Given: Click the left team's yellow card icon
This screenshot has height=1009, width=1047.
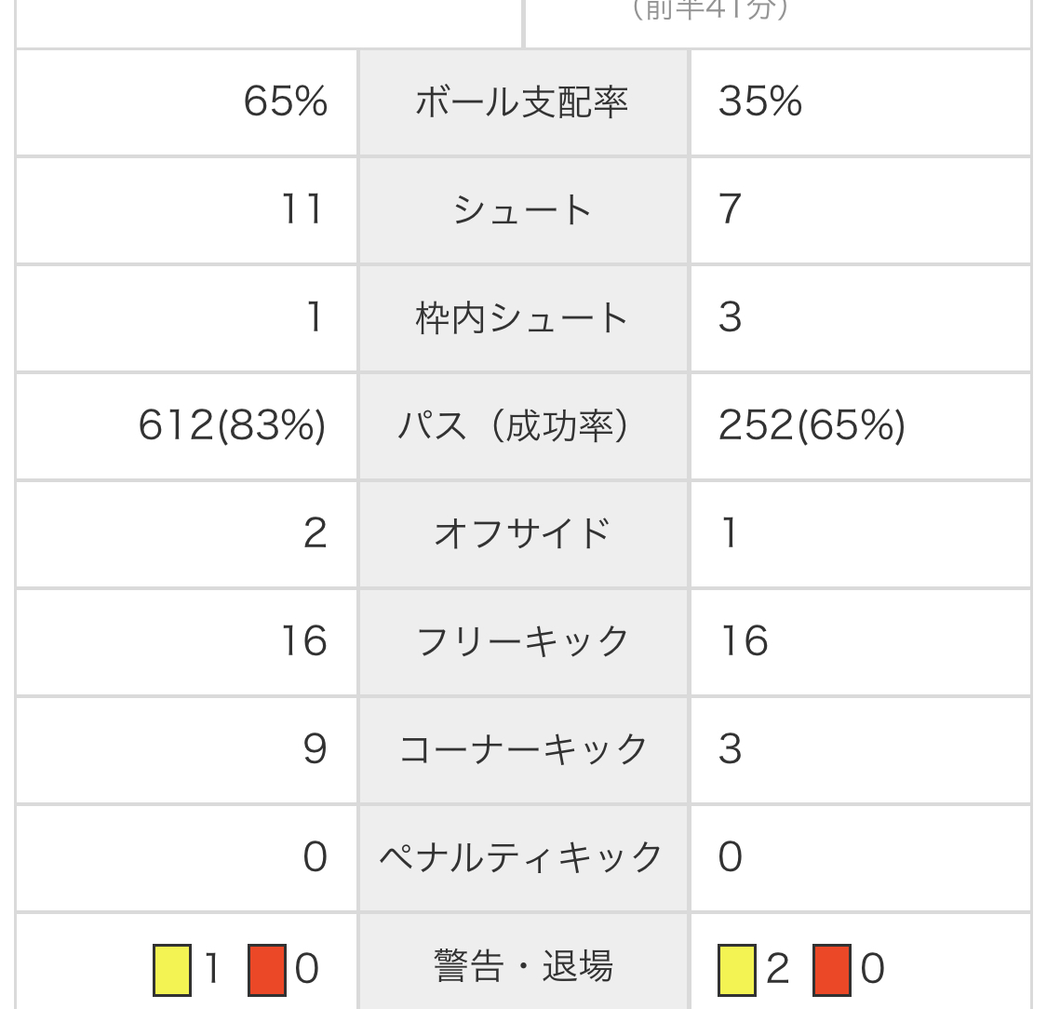Looking at the screenshot, I should pyautogui.click(x=172, y=970).
